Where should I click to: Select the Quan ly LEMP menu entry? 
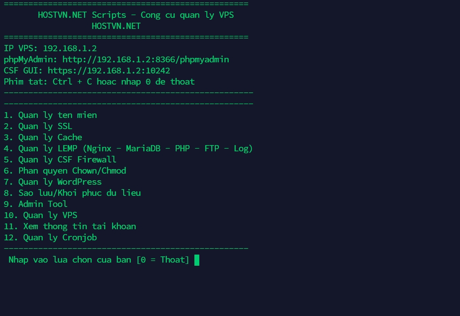pos(128,149)
